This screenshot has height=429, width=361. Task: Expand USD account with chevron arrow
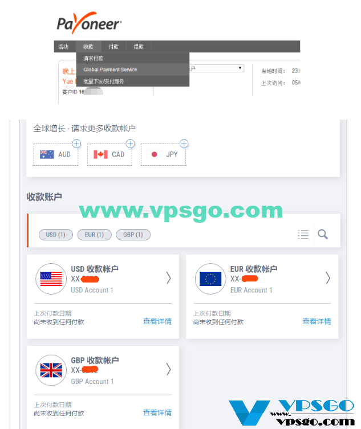169,278
